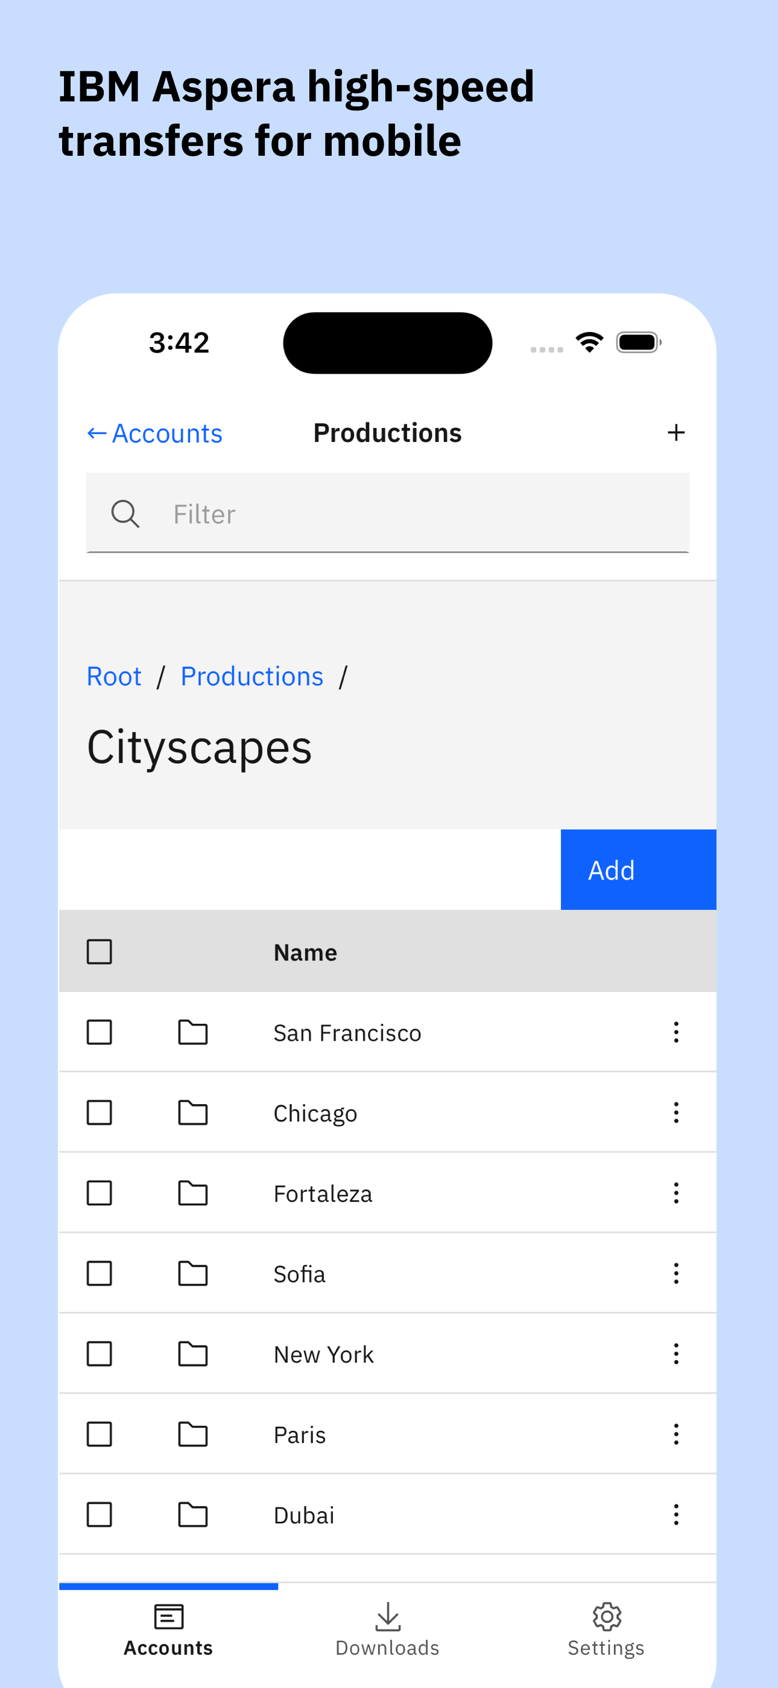Go back to Accounts via the arrow link
Image resolution: width=778 pixels, height=1688 pixels.
[154, 433]
